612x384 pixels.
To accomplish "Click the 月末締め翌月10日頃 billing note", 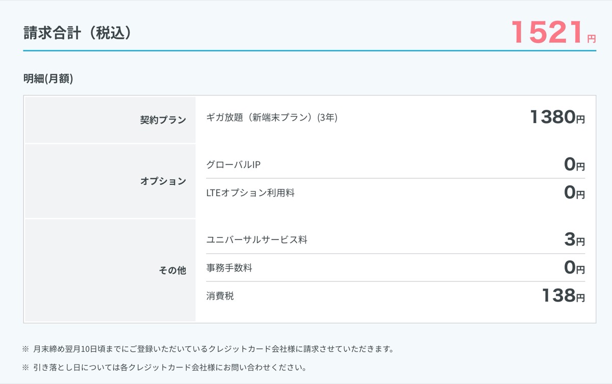I will (208, 349).
